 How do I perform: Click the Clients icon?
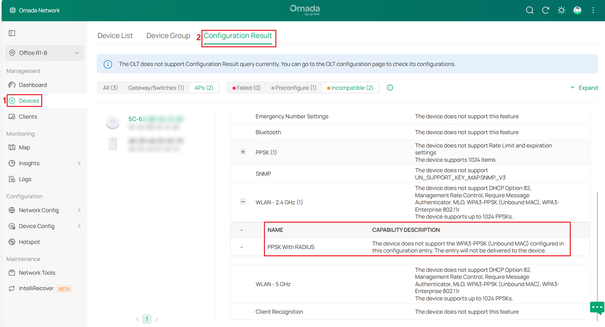(12, 116)
